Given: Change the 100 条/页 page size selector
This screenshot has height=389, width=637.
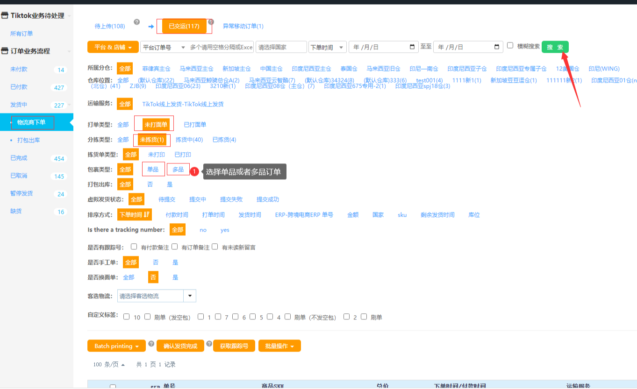Looking at the screenshot, I should pos(109,364).
